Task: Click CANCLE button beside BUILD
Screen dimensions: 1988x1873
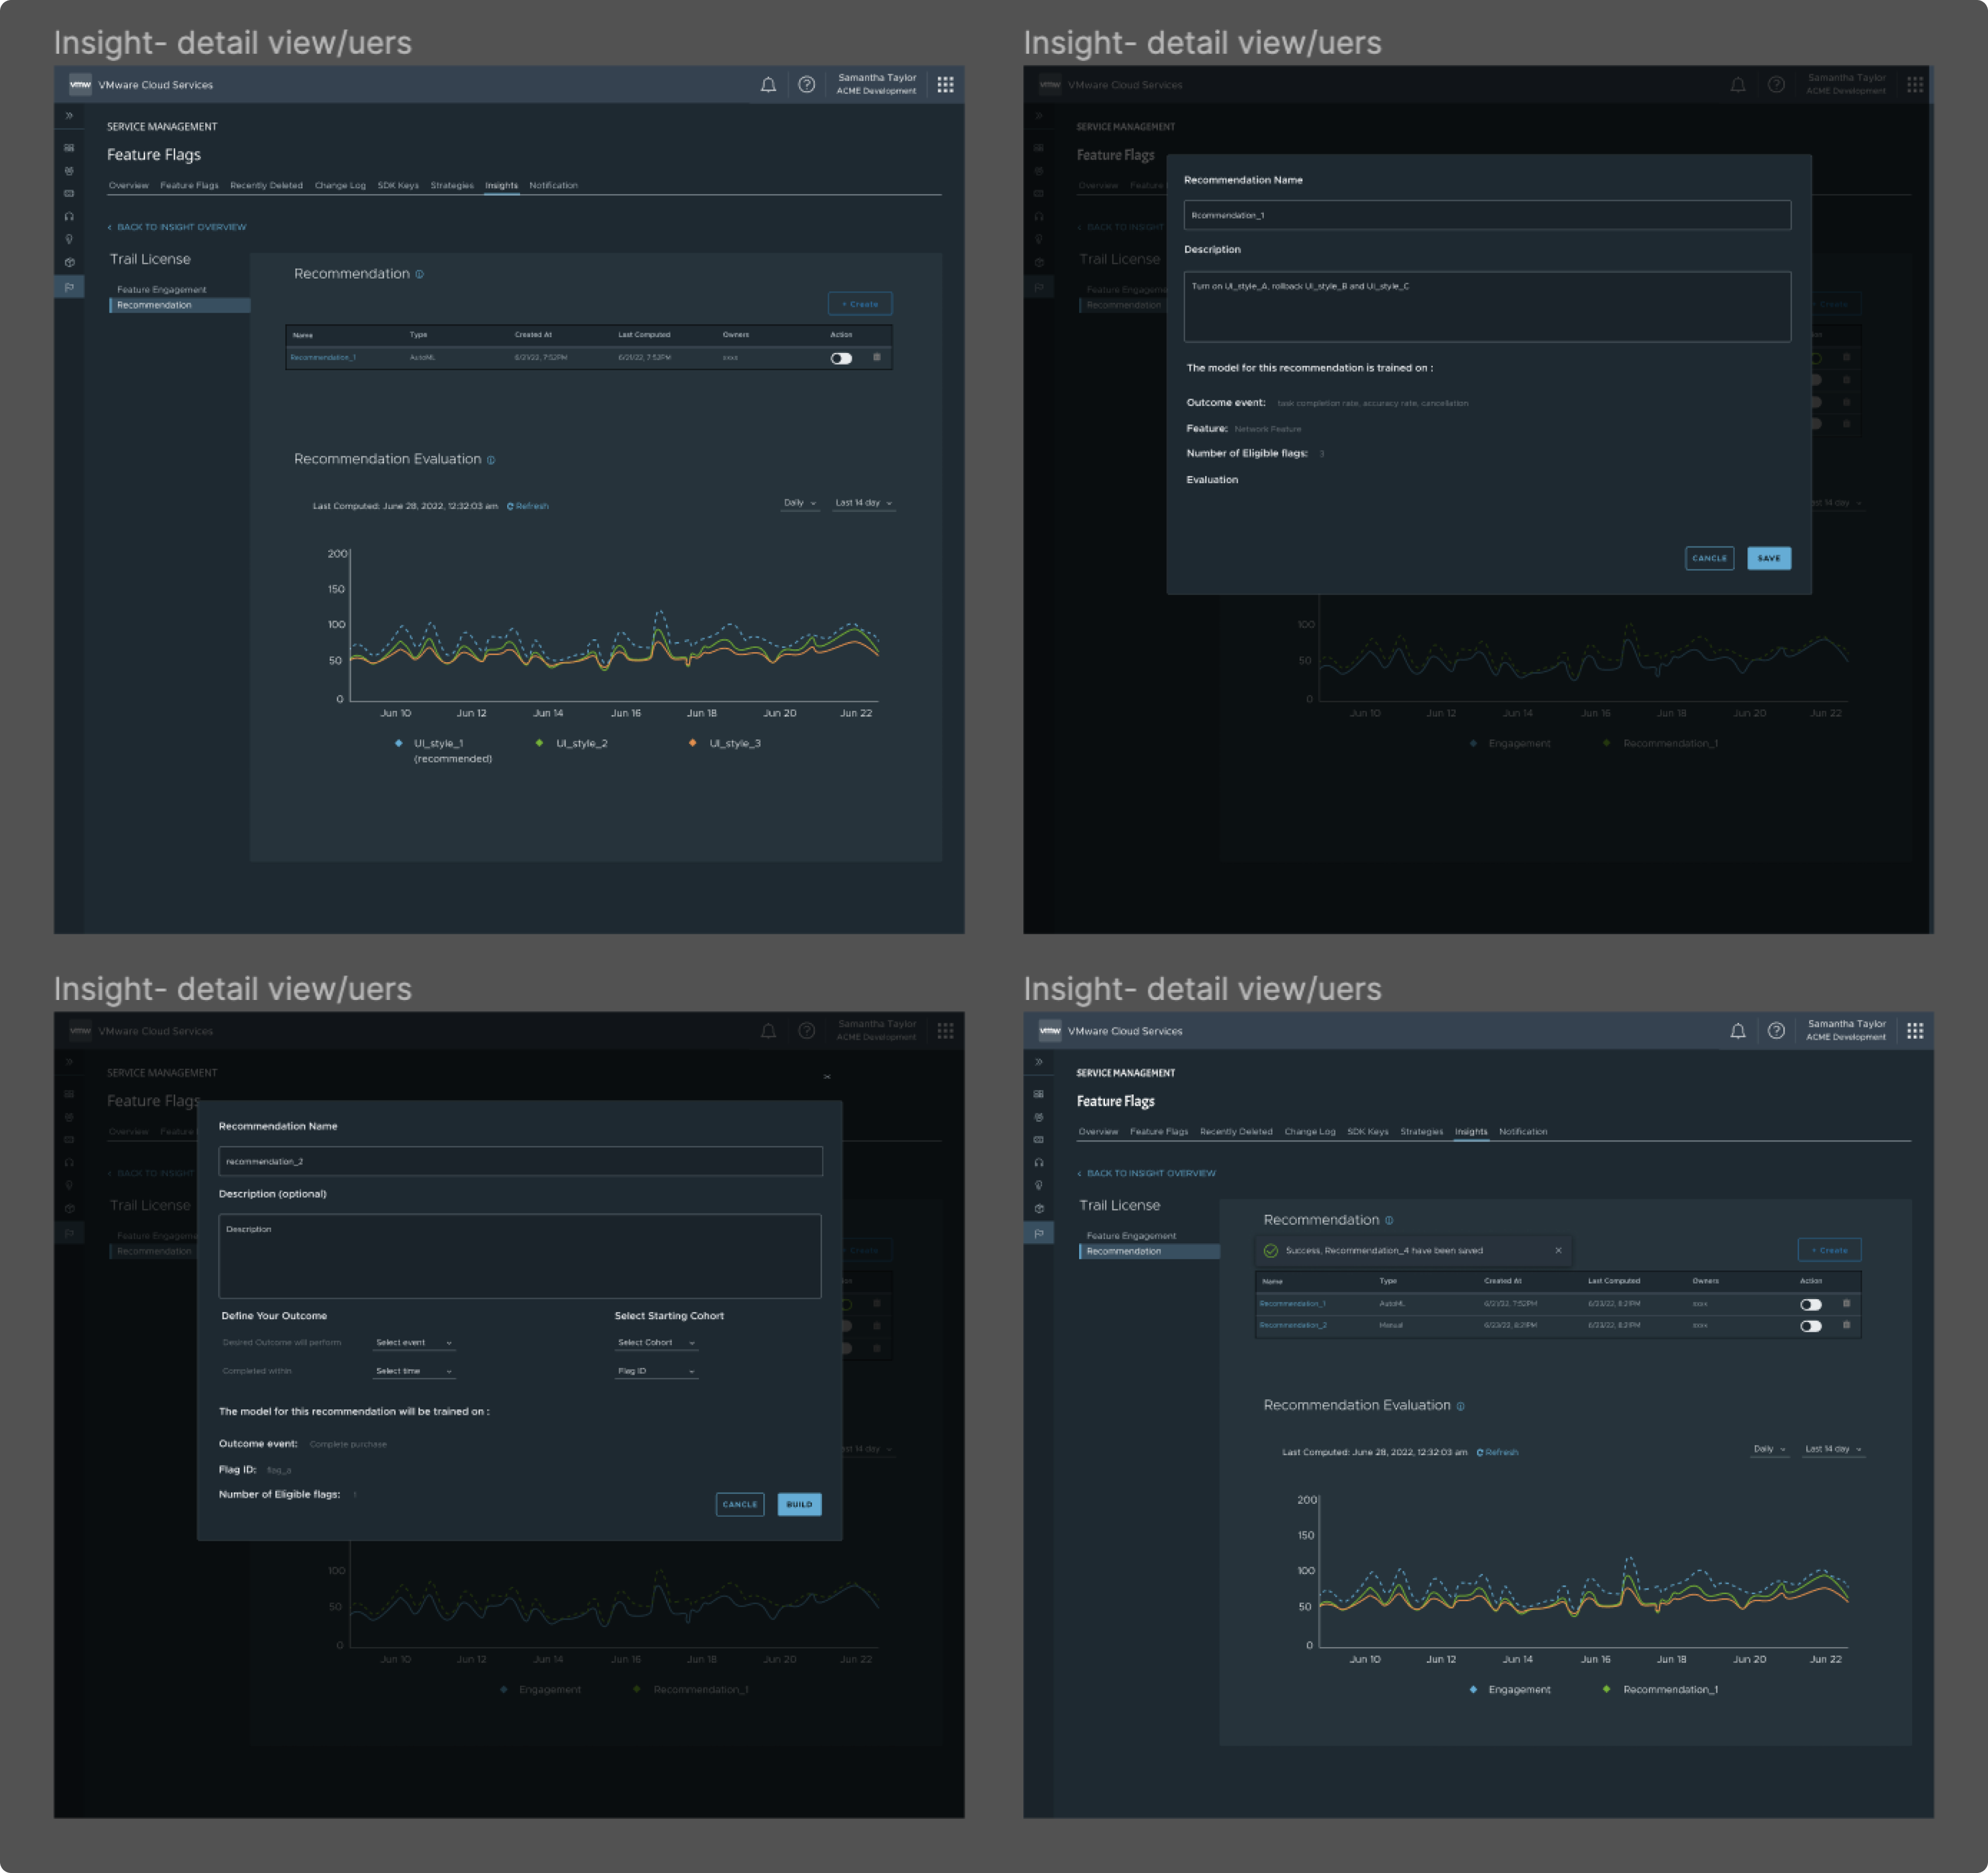Action: point(740,1504)
